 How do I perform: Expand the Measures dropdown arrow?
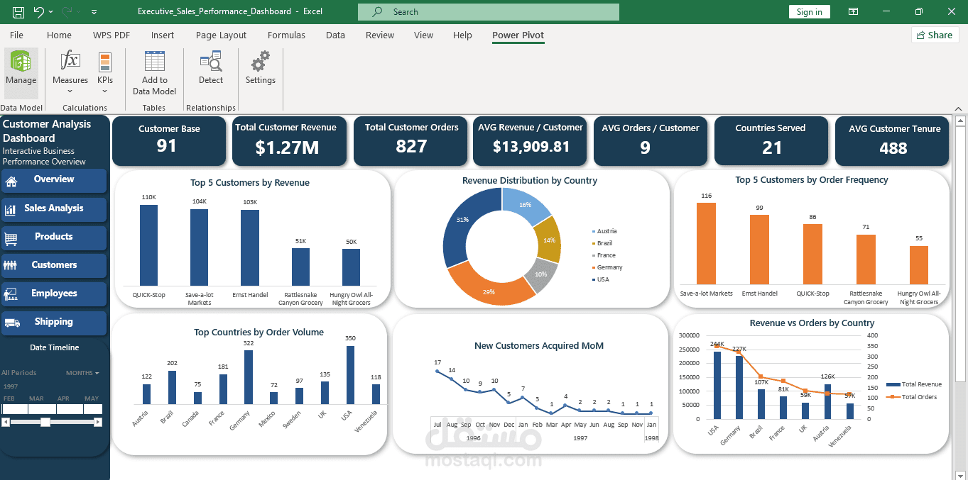click(x=70, y=91)
